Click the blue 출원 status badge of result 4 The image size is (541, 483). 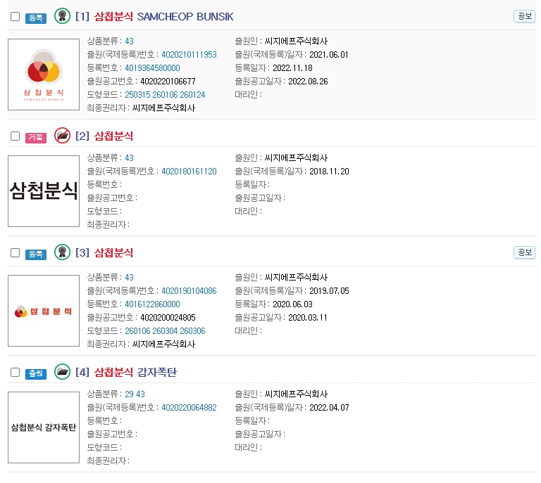36,373
